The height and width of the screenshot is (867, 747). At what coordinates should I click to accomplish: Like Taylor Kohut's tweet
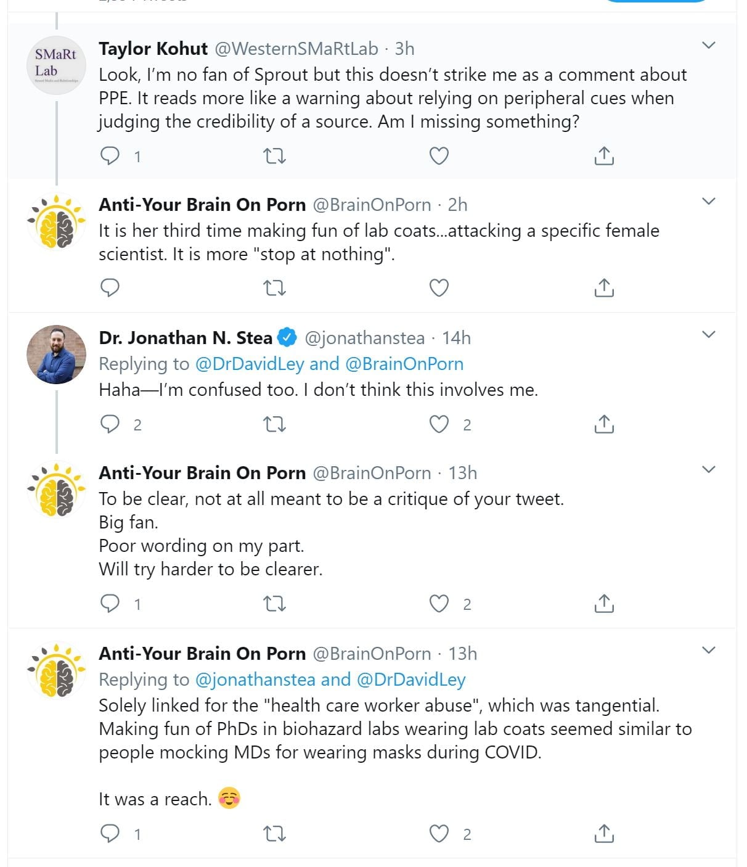(x=438, y=156)
